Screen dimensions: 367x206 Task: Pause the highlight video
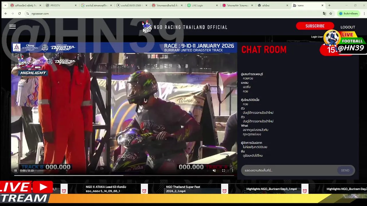pos(16,171)
